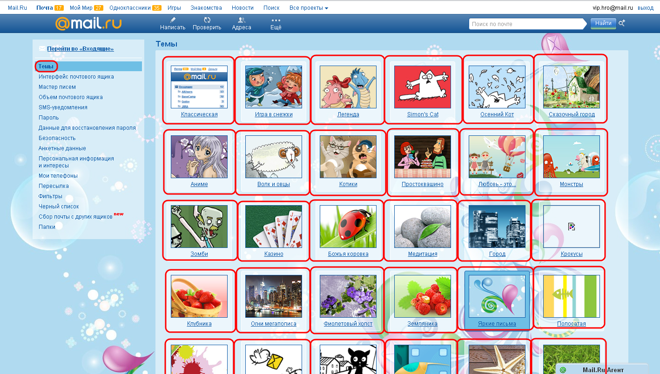Image resolution: width=660 pixels, height=374 pixels.
Task: Click the advanced search icon beside Найти
Action: [x=622, y=23]
